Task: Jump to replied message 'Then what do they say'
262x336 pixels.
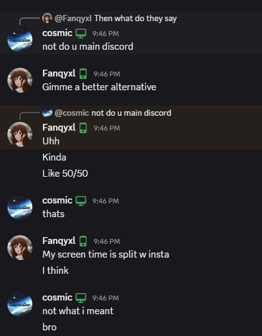Action: (136, 19)
